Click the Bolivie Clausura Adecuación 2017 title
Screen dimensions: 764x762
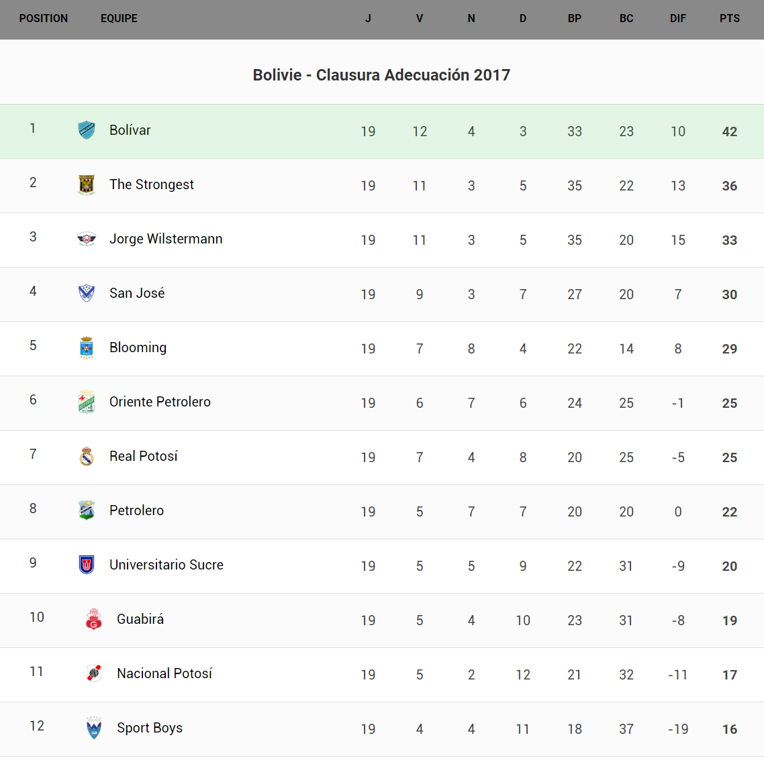[381, 75]
